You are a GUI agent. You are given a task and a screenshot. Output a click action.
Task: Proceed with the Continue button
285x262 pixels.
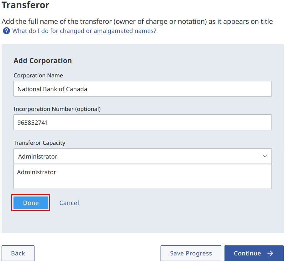254,253
